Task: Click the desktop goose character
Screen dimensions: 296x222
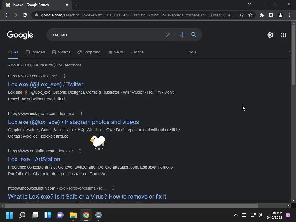Action: [98, 143]
